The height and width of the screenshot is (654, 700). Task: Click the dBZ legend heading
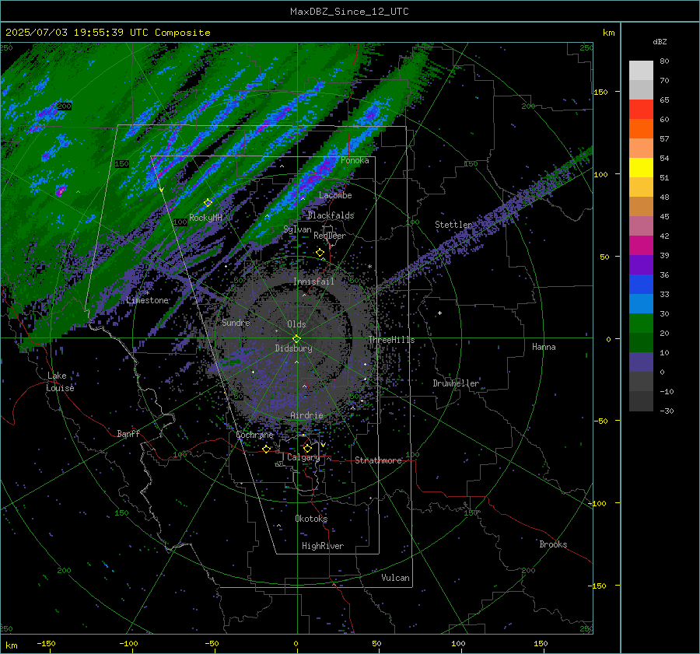(660, 41)
